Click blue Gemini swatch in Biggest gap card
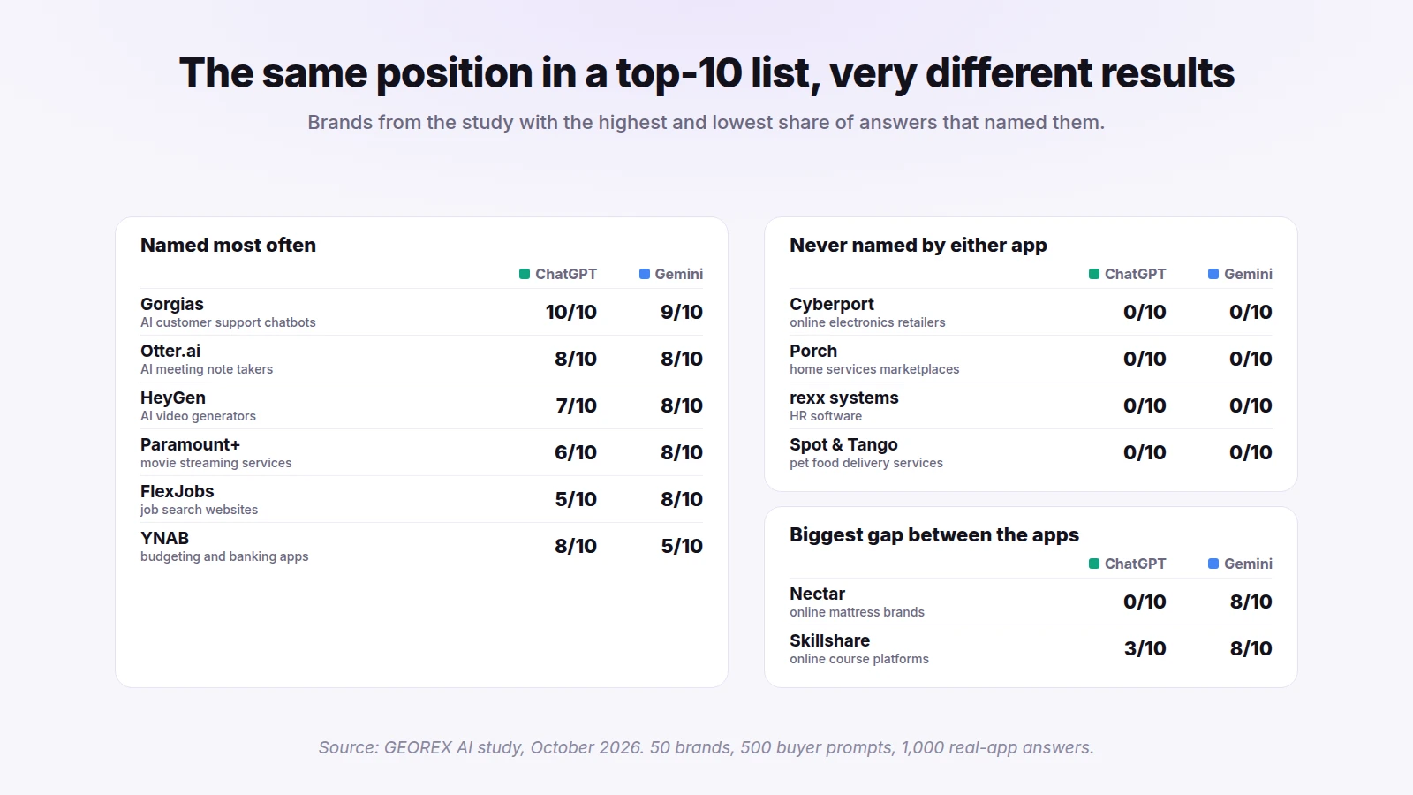The image size is (1413, 795). [1213, 564]
